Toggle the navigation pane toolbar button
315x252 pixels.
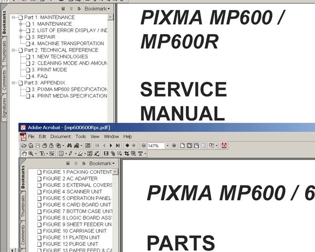88,145
